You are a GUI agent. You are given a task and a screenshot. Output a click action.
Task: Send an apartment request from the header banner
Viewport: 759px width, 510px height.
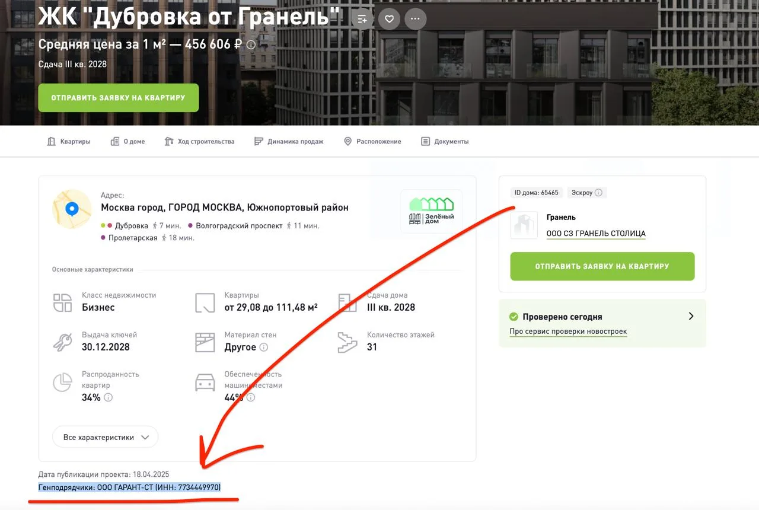point(119,98)
